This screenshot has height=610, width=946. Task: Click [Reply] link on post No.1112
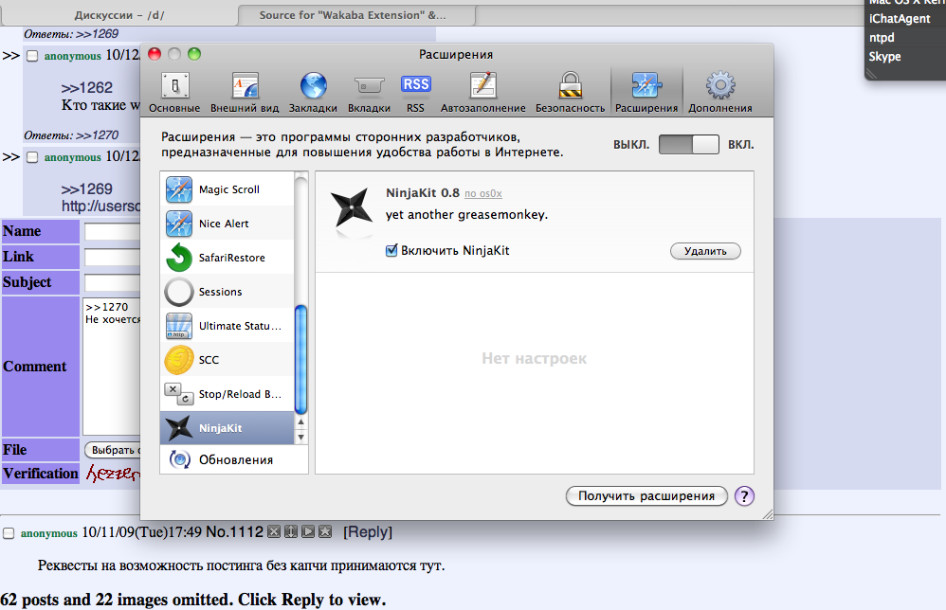(368, 532)
